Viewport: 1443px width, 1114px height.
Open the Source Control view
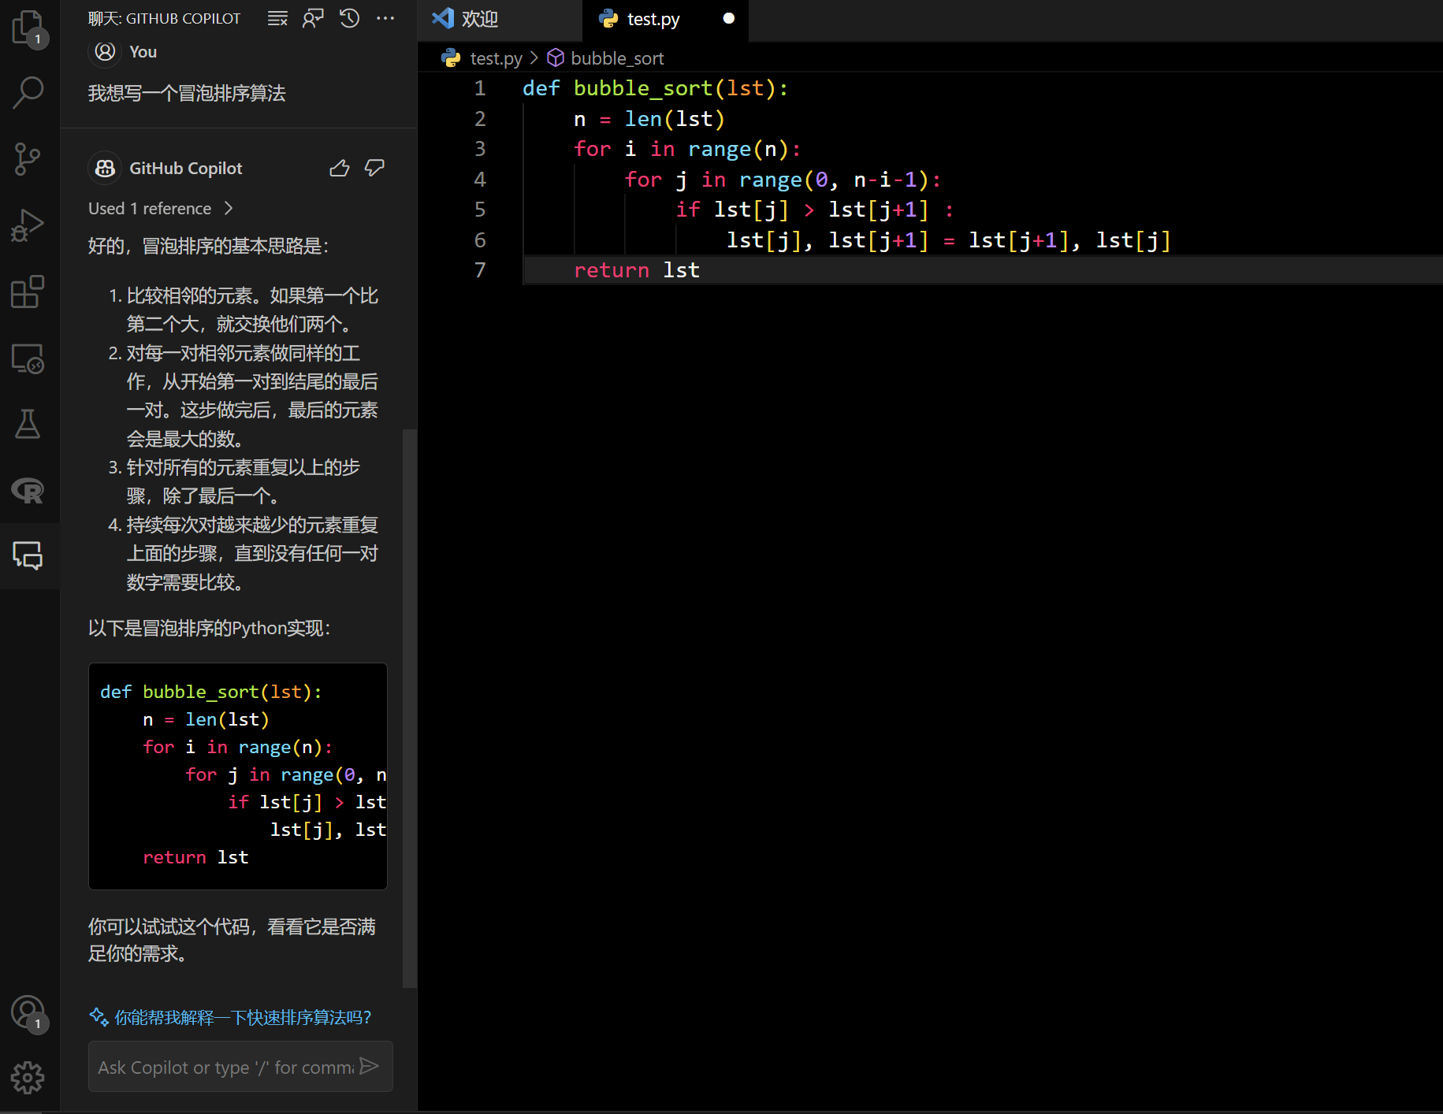[x=28, y=159]
